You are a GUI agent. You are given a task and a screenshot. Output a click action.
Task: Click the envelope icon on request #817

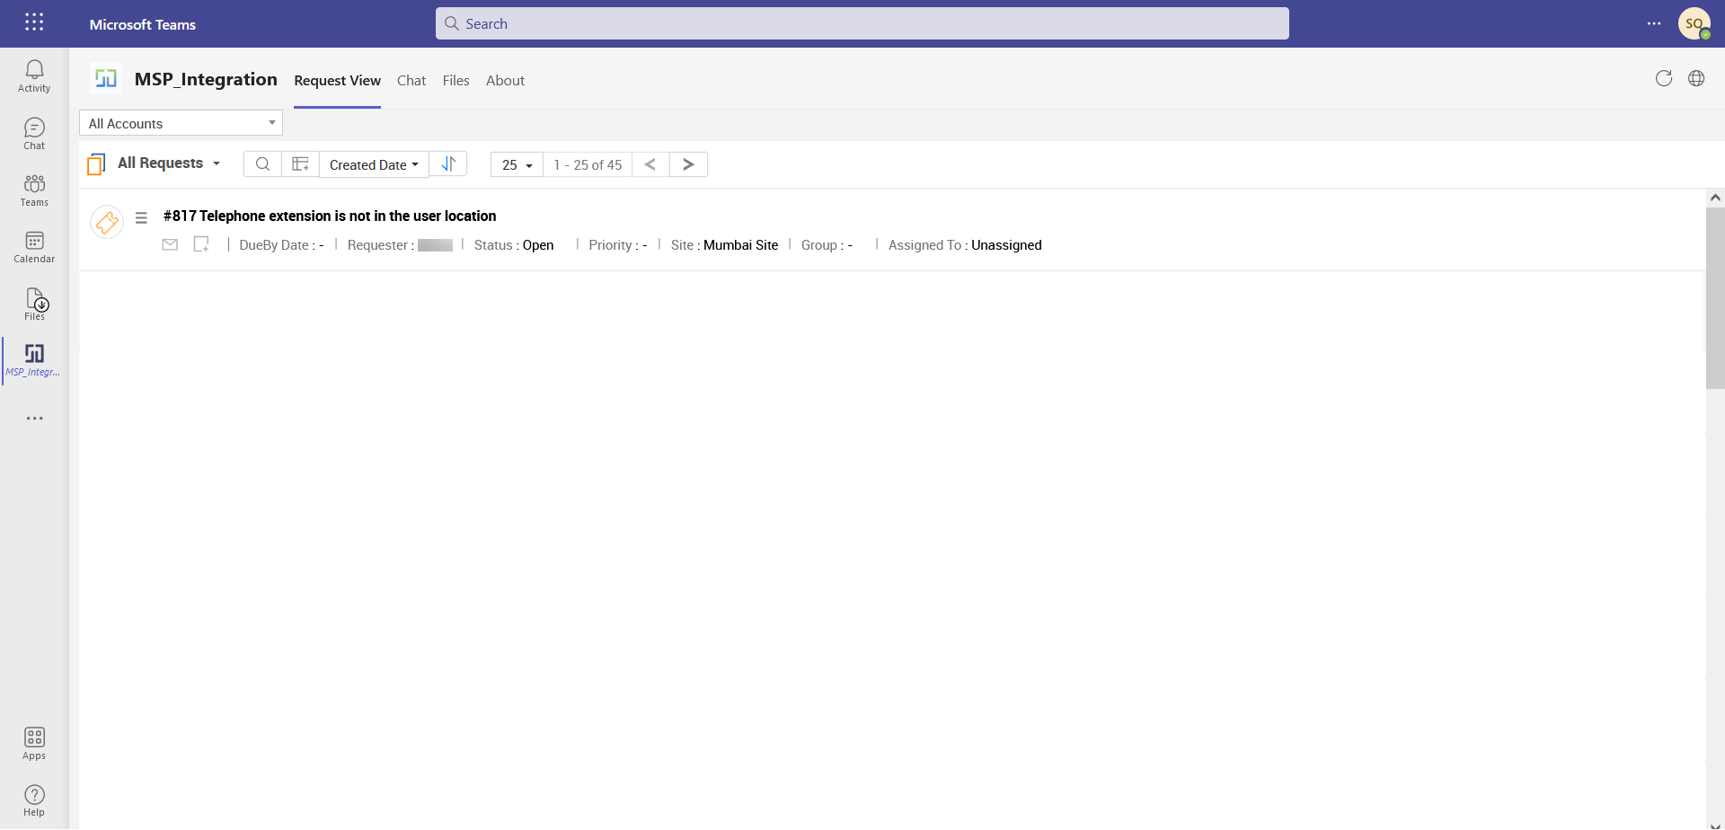170,243
